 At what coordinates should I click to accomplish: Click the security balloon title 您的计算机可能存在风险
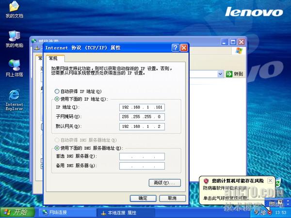[x=238, y=181]
